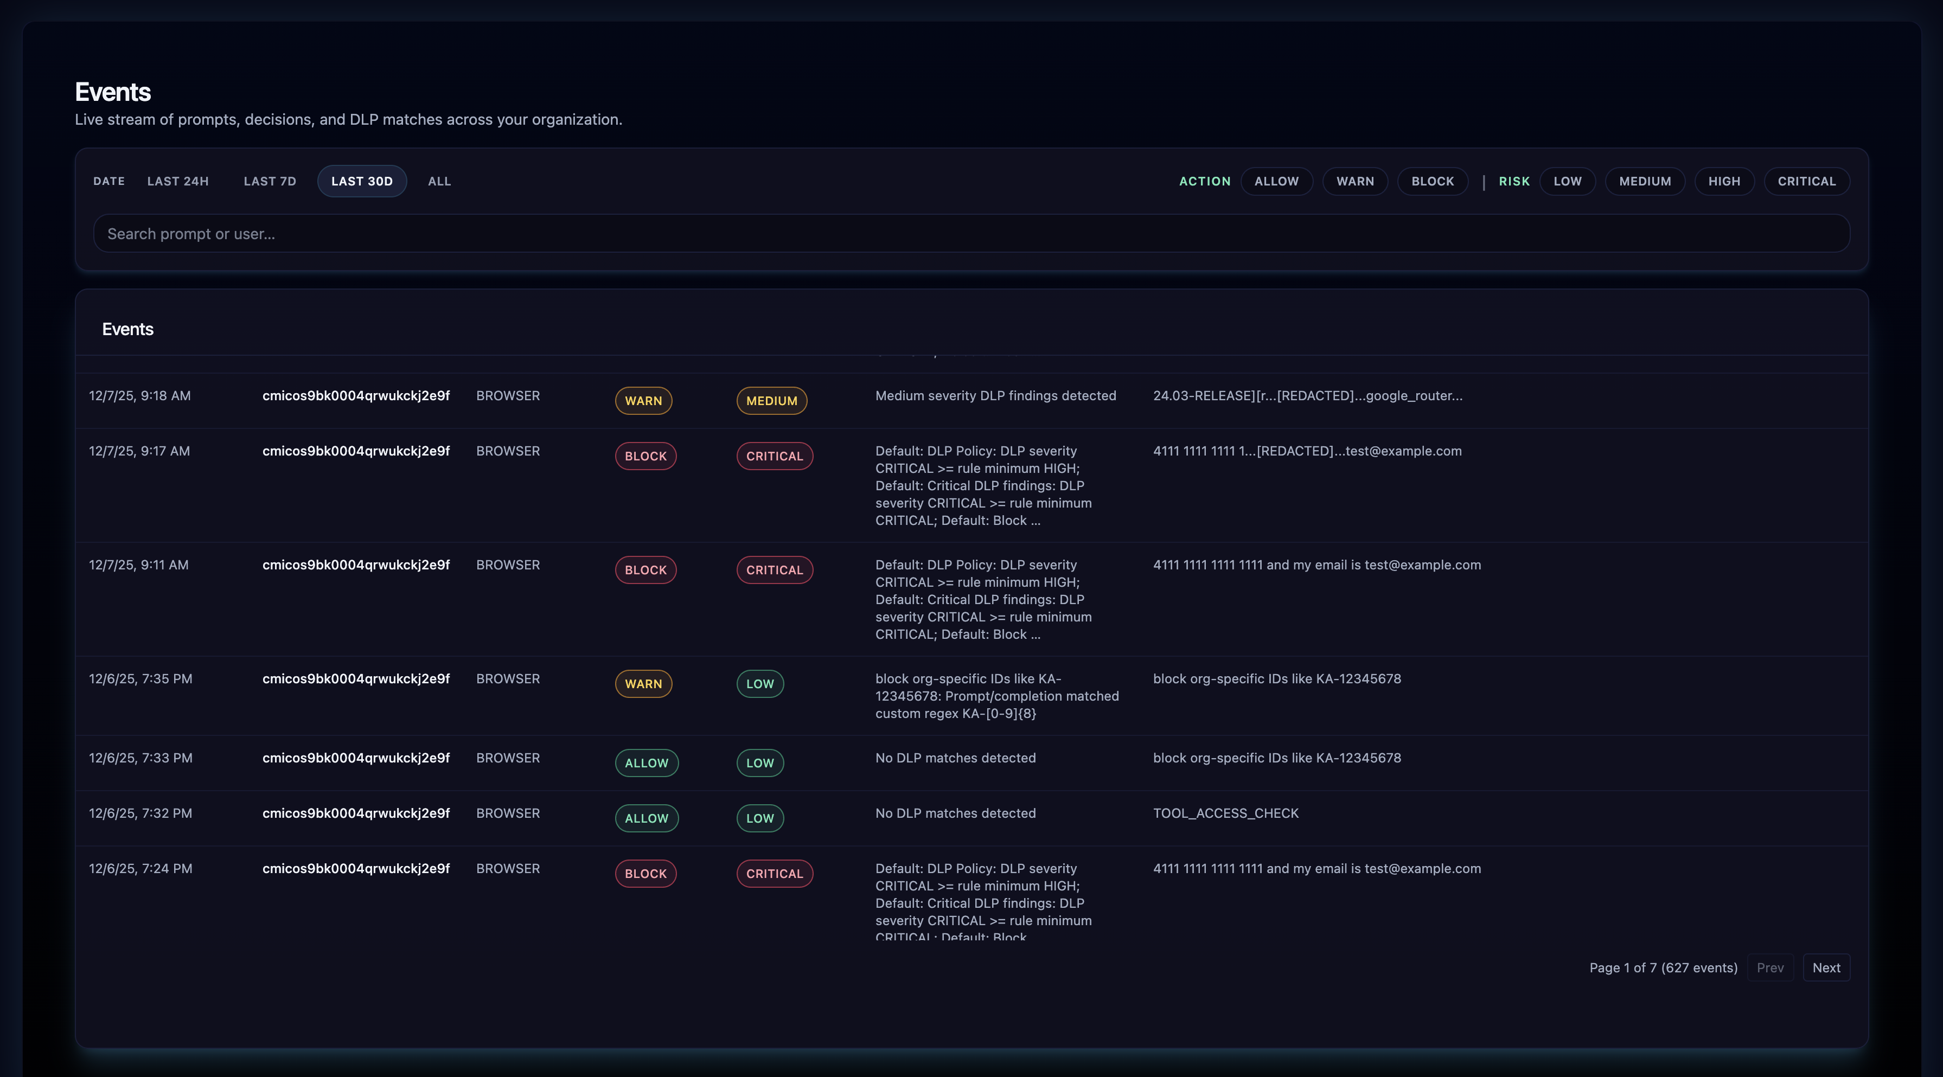This screenshot has height=1077, width=1943.
Task: Click the WARN badge on the 9:18 AM event
Action: pos(643,400)
